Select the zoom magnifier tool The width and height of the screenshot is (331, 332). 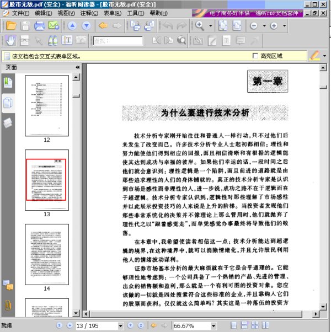(200, 26)
